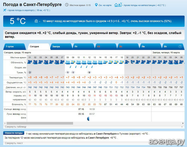Screen dimensions: 187x147
Task: Click the horizontal scrollbar thumb
Action: (x=40, y=123)
